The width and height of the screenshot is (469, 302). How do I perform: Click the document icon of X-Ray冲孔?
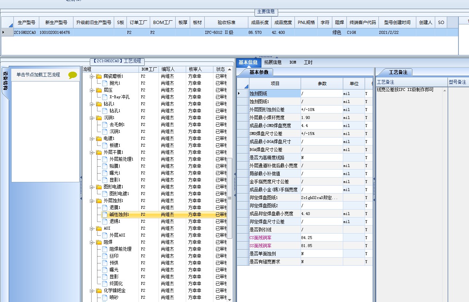point(105,97)
